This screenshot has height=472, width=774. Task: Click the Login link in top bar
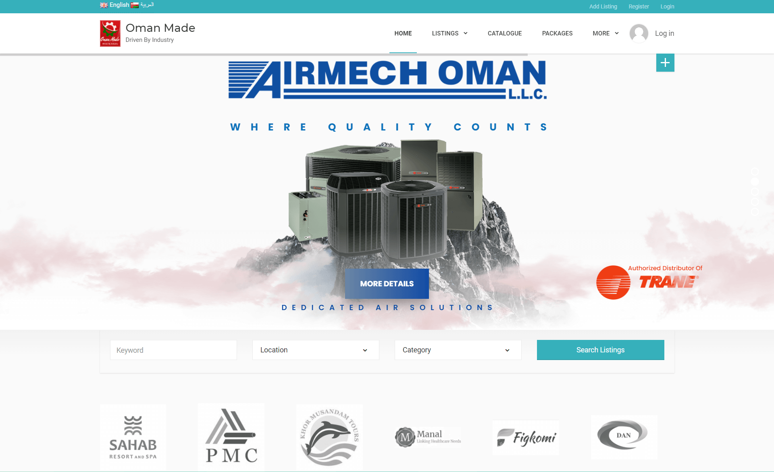tap(667, 6)
